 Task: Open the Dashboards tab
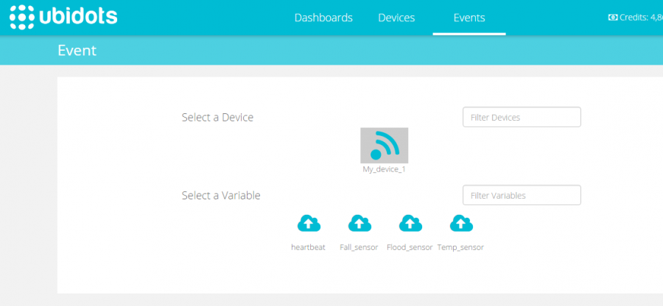(x=323, y=18)
